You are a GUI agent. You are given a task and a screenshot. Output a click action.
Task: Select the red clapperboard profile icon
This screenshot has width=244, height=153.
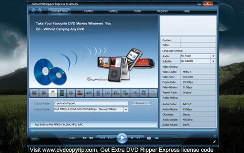click(x=80, y=93)
